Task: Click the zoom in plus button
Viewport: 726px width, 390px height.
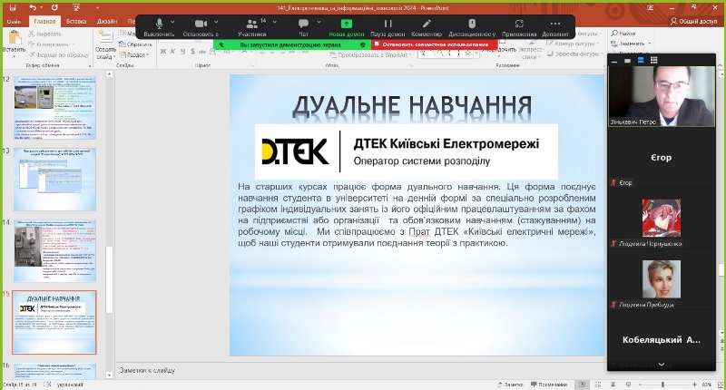Action: click(x=694, y=385)
